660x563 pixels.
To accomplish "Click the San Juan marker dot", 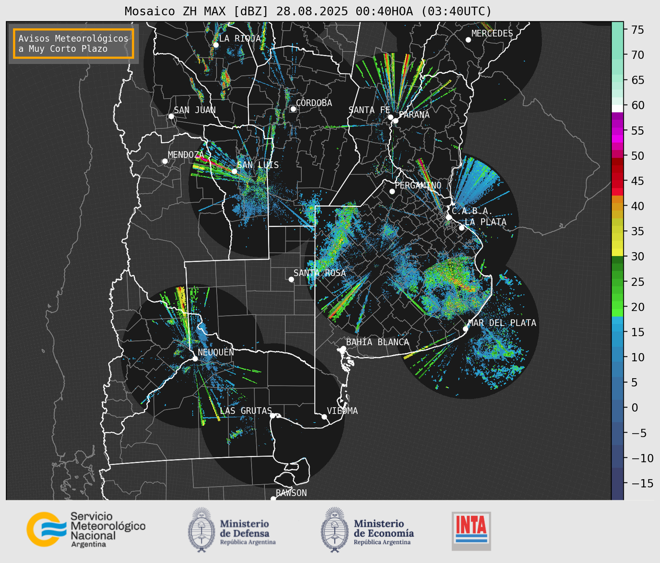I will (171, 116).
